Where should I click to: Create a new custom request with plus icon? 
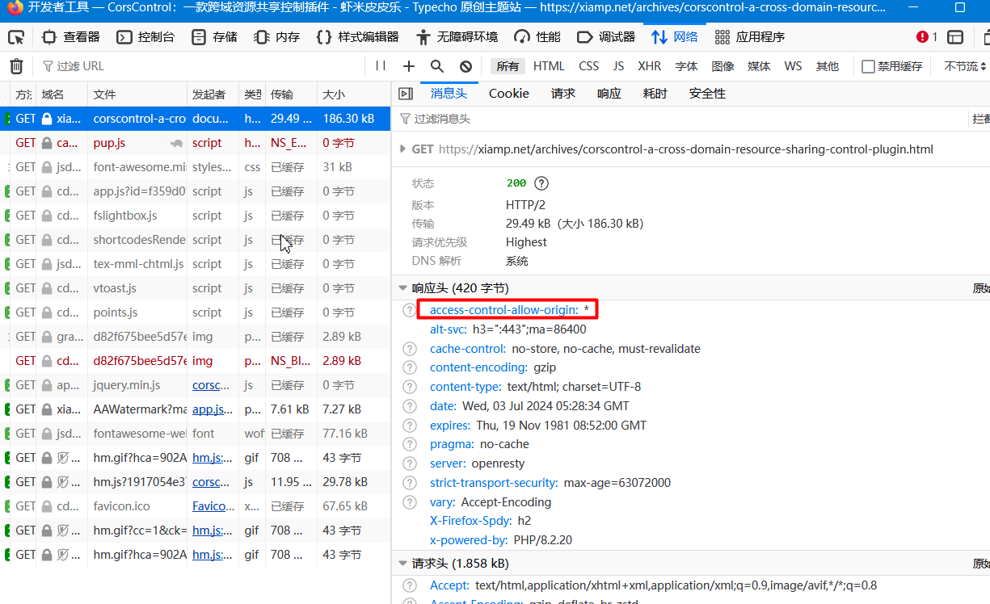pos(409,66)
